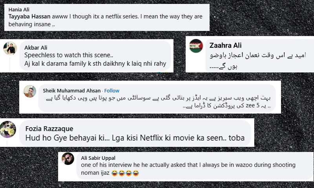Select the Sheik Muhammad Ahsan name
The width and height of the screenshot is (314, 188).
(x=71, y=90)
